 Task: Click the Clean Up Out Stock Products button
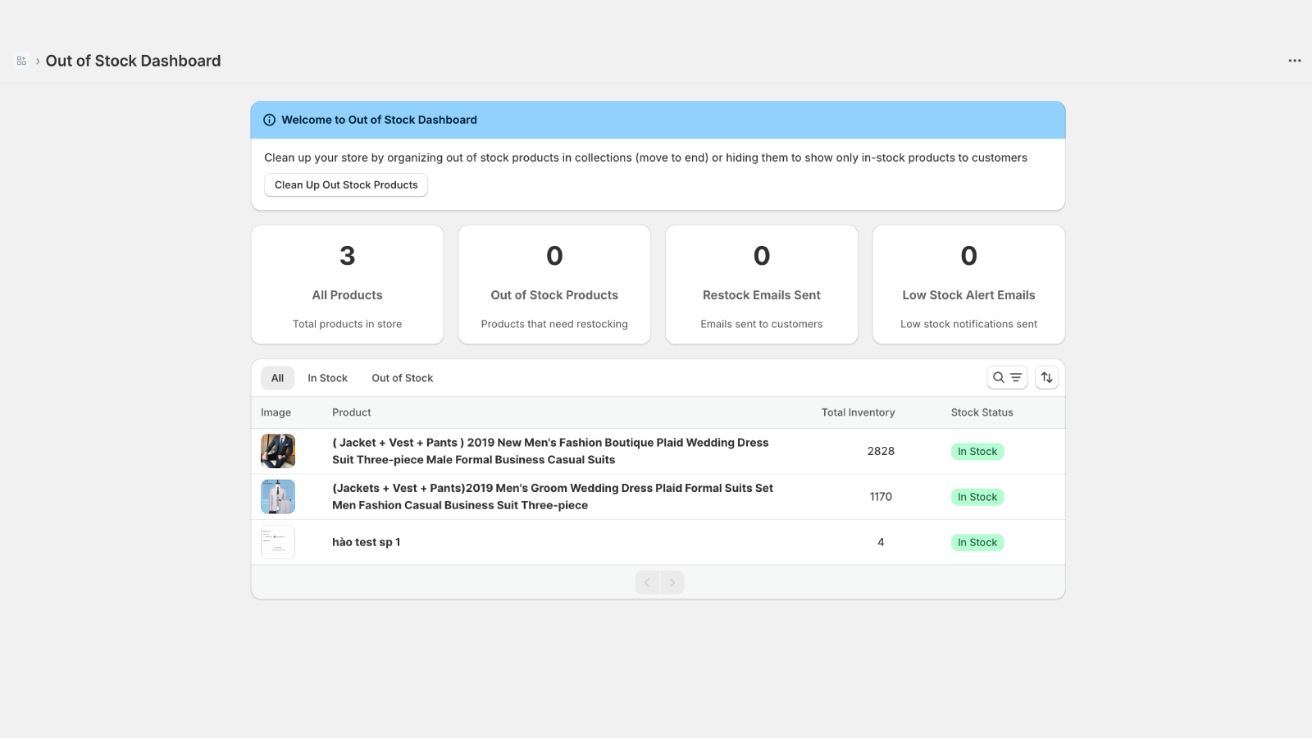[x=346, y=184]
